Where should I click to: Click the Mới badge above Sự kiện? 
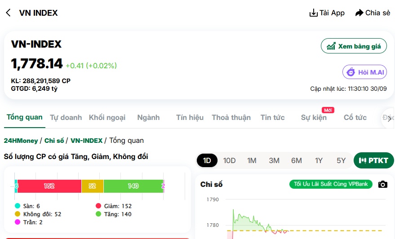(x=328, y=110)
